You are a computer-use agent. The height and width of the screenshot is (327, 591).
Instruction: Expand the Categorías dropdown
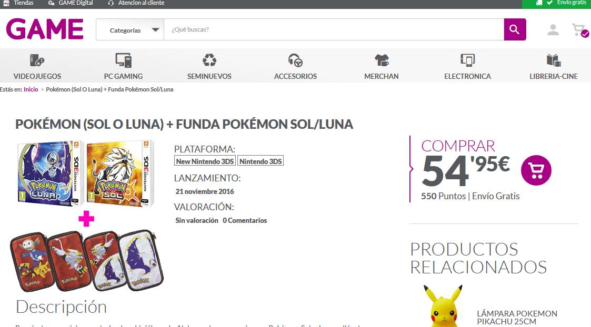pyautogui.click(x=130, y=30)
